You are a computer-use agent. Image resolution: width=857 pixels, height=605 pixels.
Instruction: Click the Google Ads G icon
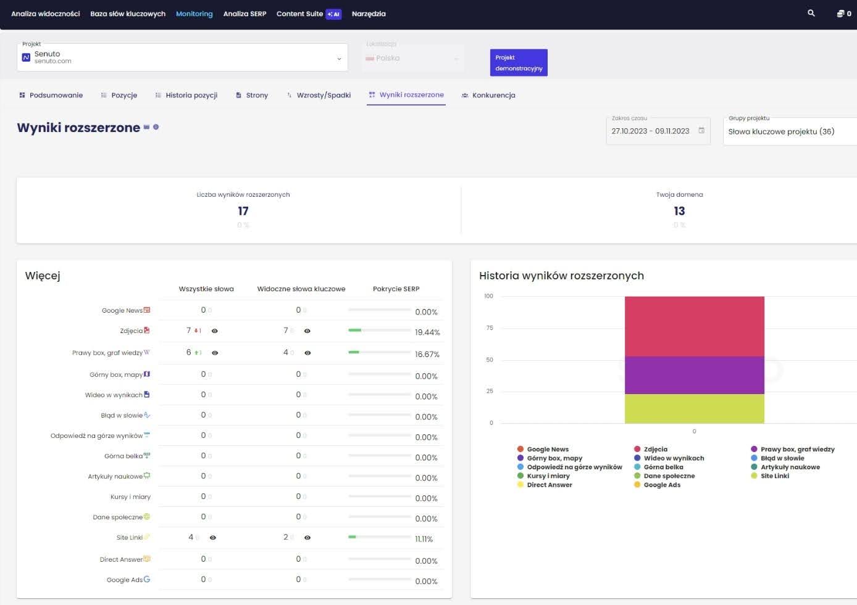147,579
